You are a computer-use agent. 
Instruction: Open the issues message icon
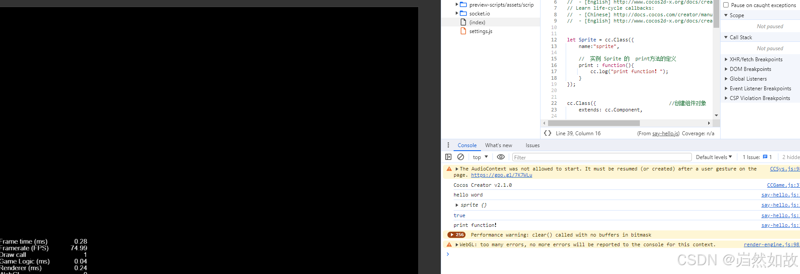[x=765, y=157]
